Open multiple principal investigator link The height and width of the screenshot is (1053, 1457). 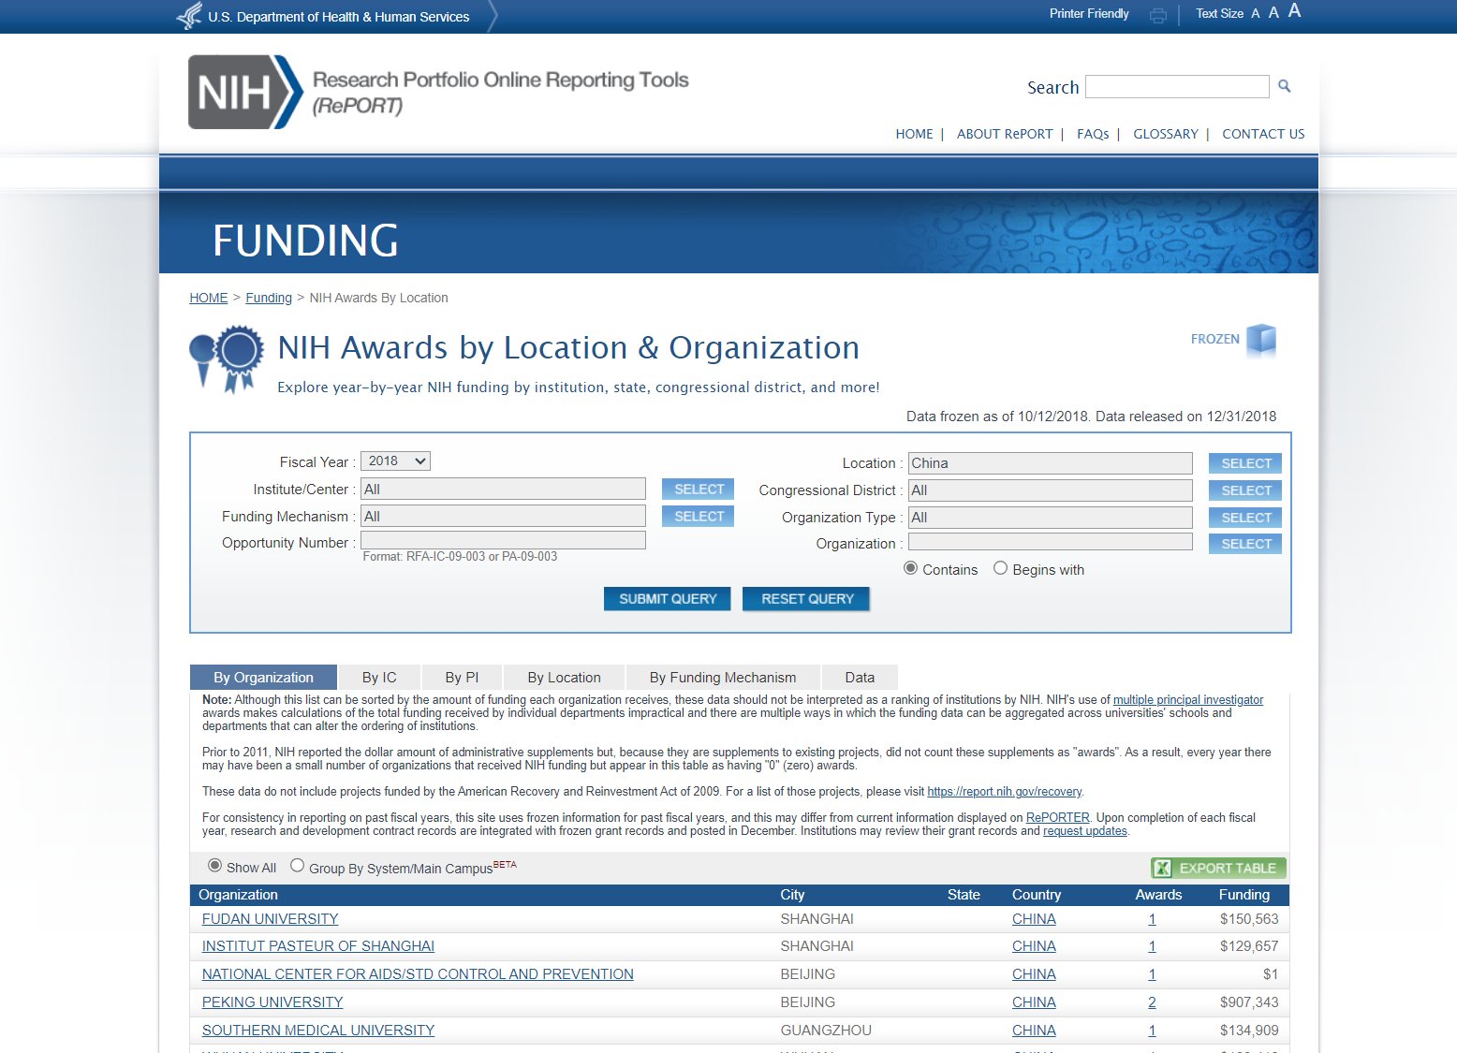[x=1188, y=700]
